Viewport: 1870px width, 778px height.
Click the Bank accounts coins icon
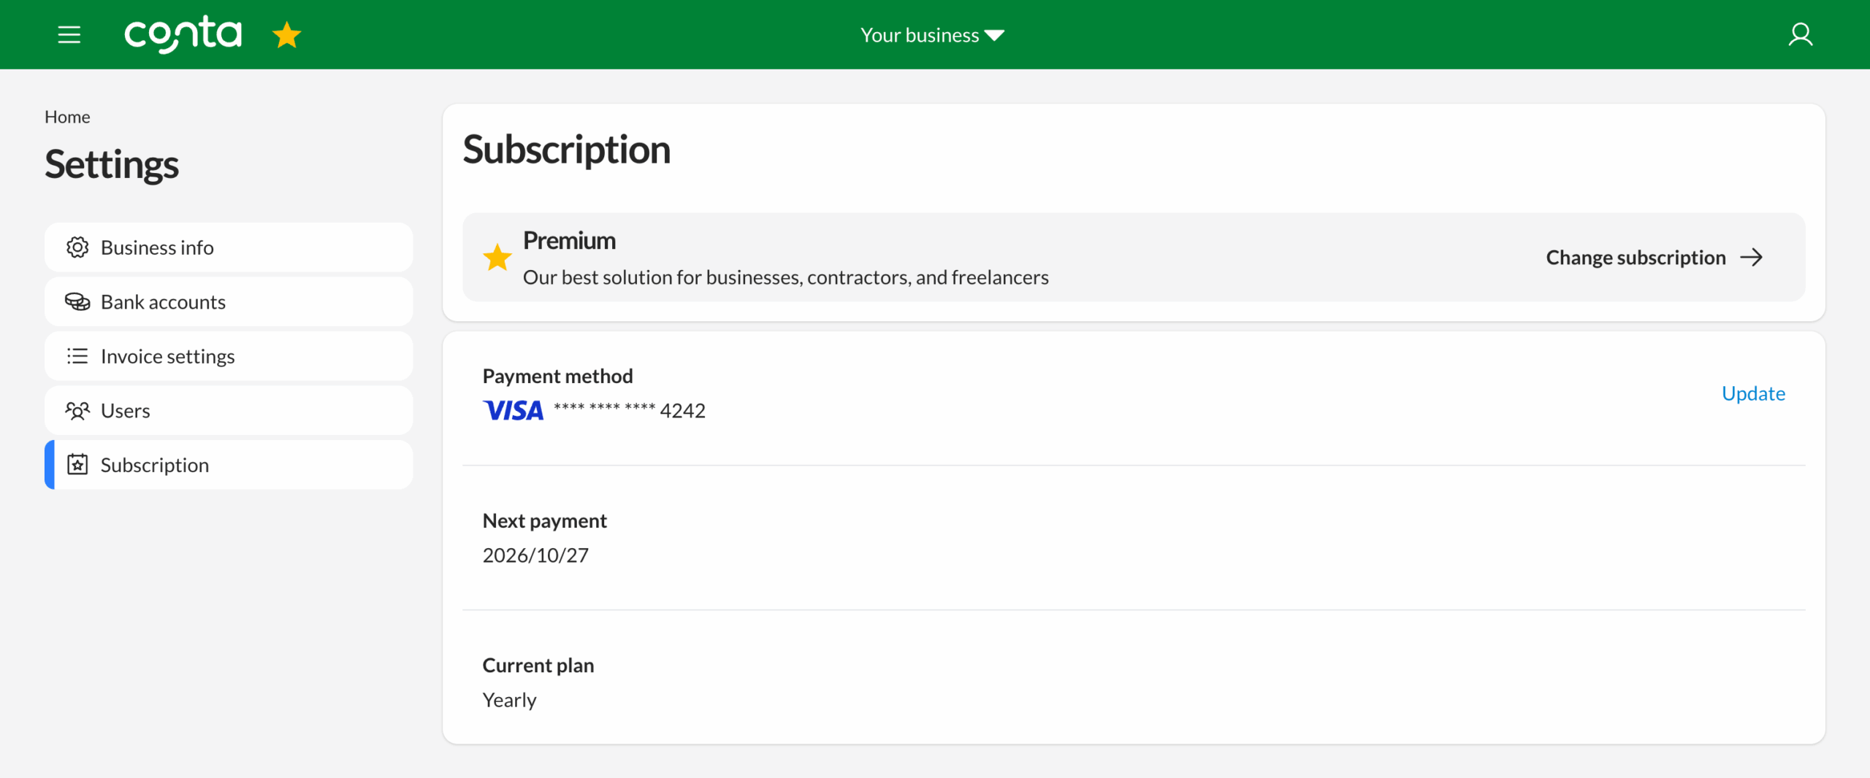point(77,301)
